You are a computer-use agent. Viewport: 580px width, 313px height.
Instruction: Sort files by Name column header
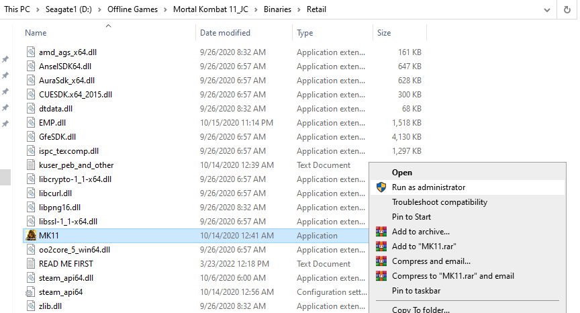click(x=36, y=32)
